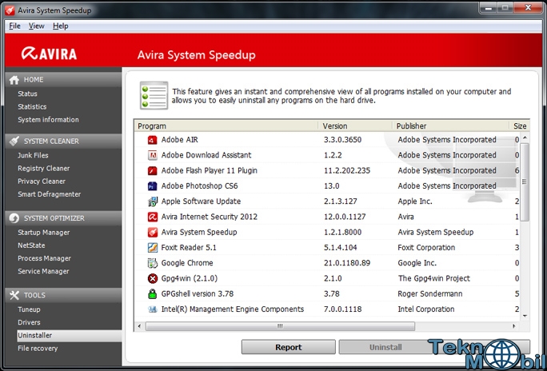Select the Adobe Photoshop CS6 row text
The width and height of the screenshot is (547, 371).
[x=200, y=185]
